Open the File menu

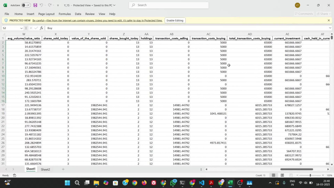tap(7, 14)
